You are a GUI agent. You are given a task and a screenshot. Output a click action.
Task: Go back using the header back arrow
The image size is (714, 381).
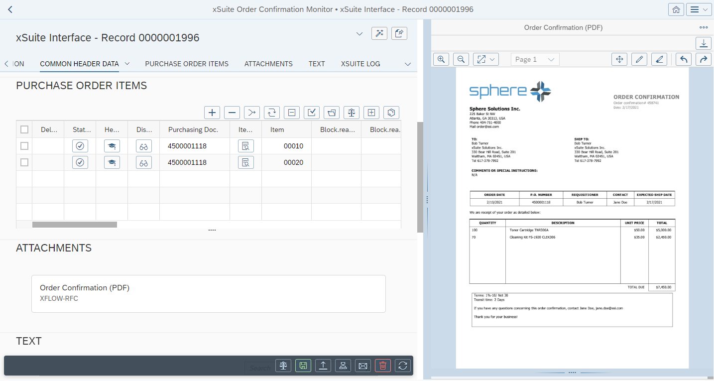point(10,9)
